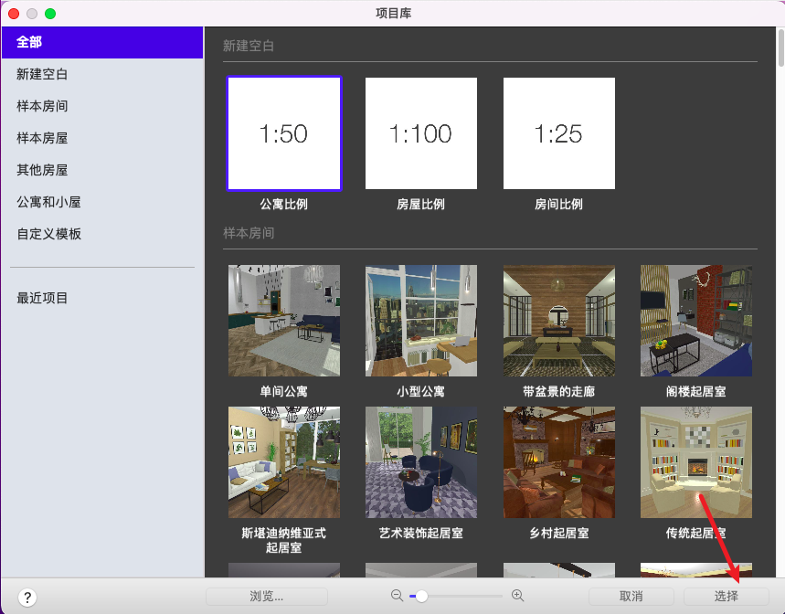Open the 样本房间 sidebar category
This screenshot has width=785, height=614.
click(102, 106)
